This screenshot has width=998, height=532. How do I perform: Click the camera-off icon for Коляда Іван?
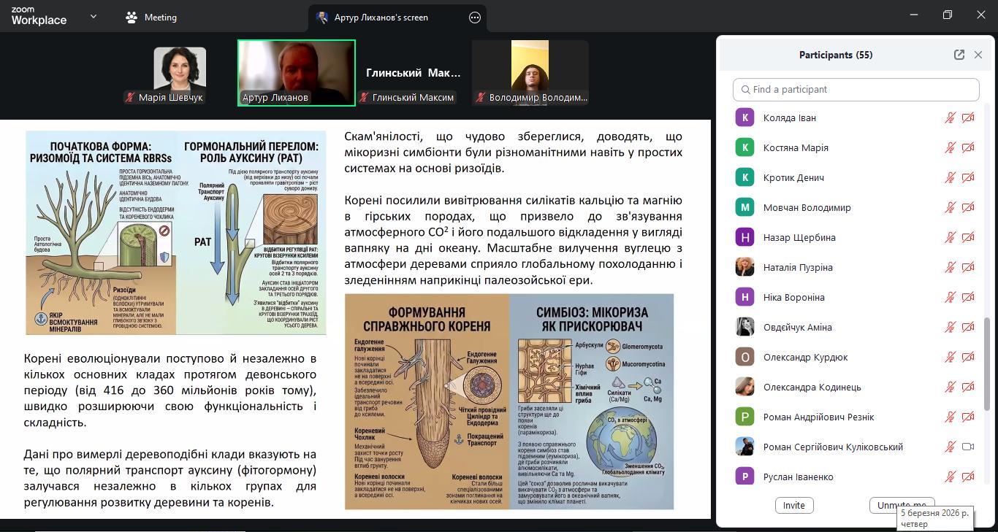coord(968,117)
